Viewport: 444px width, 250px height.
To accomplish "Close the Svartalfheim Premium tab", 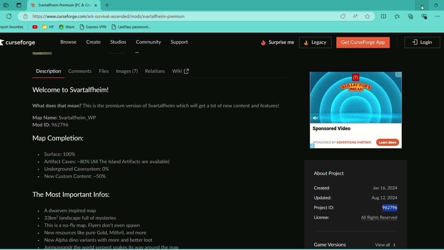I will (96, 5).
